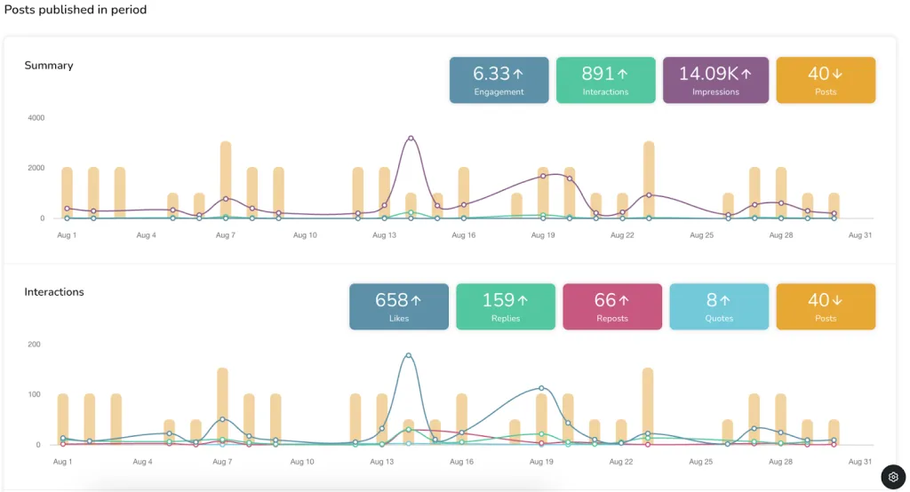Click the Aug 13 label on Summary axis
The width and height of the screenshot is (910, 492).
[384, 235]
